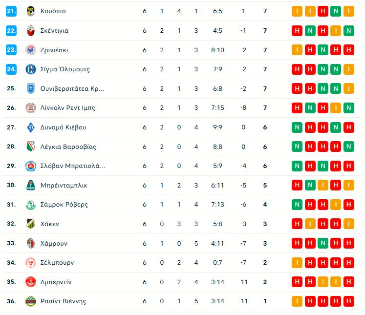Click the Ραπίντ Βιέννης team badge
The image size is (365, 315).
pyautogui.click(x=31, y=301)
